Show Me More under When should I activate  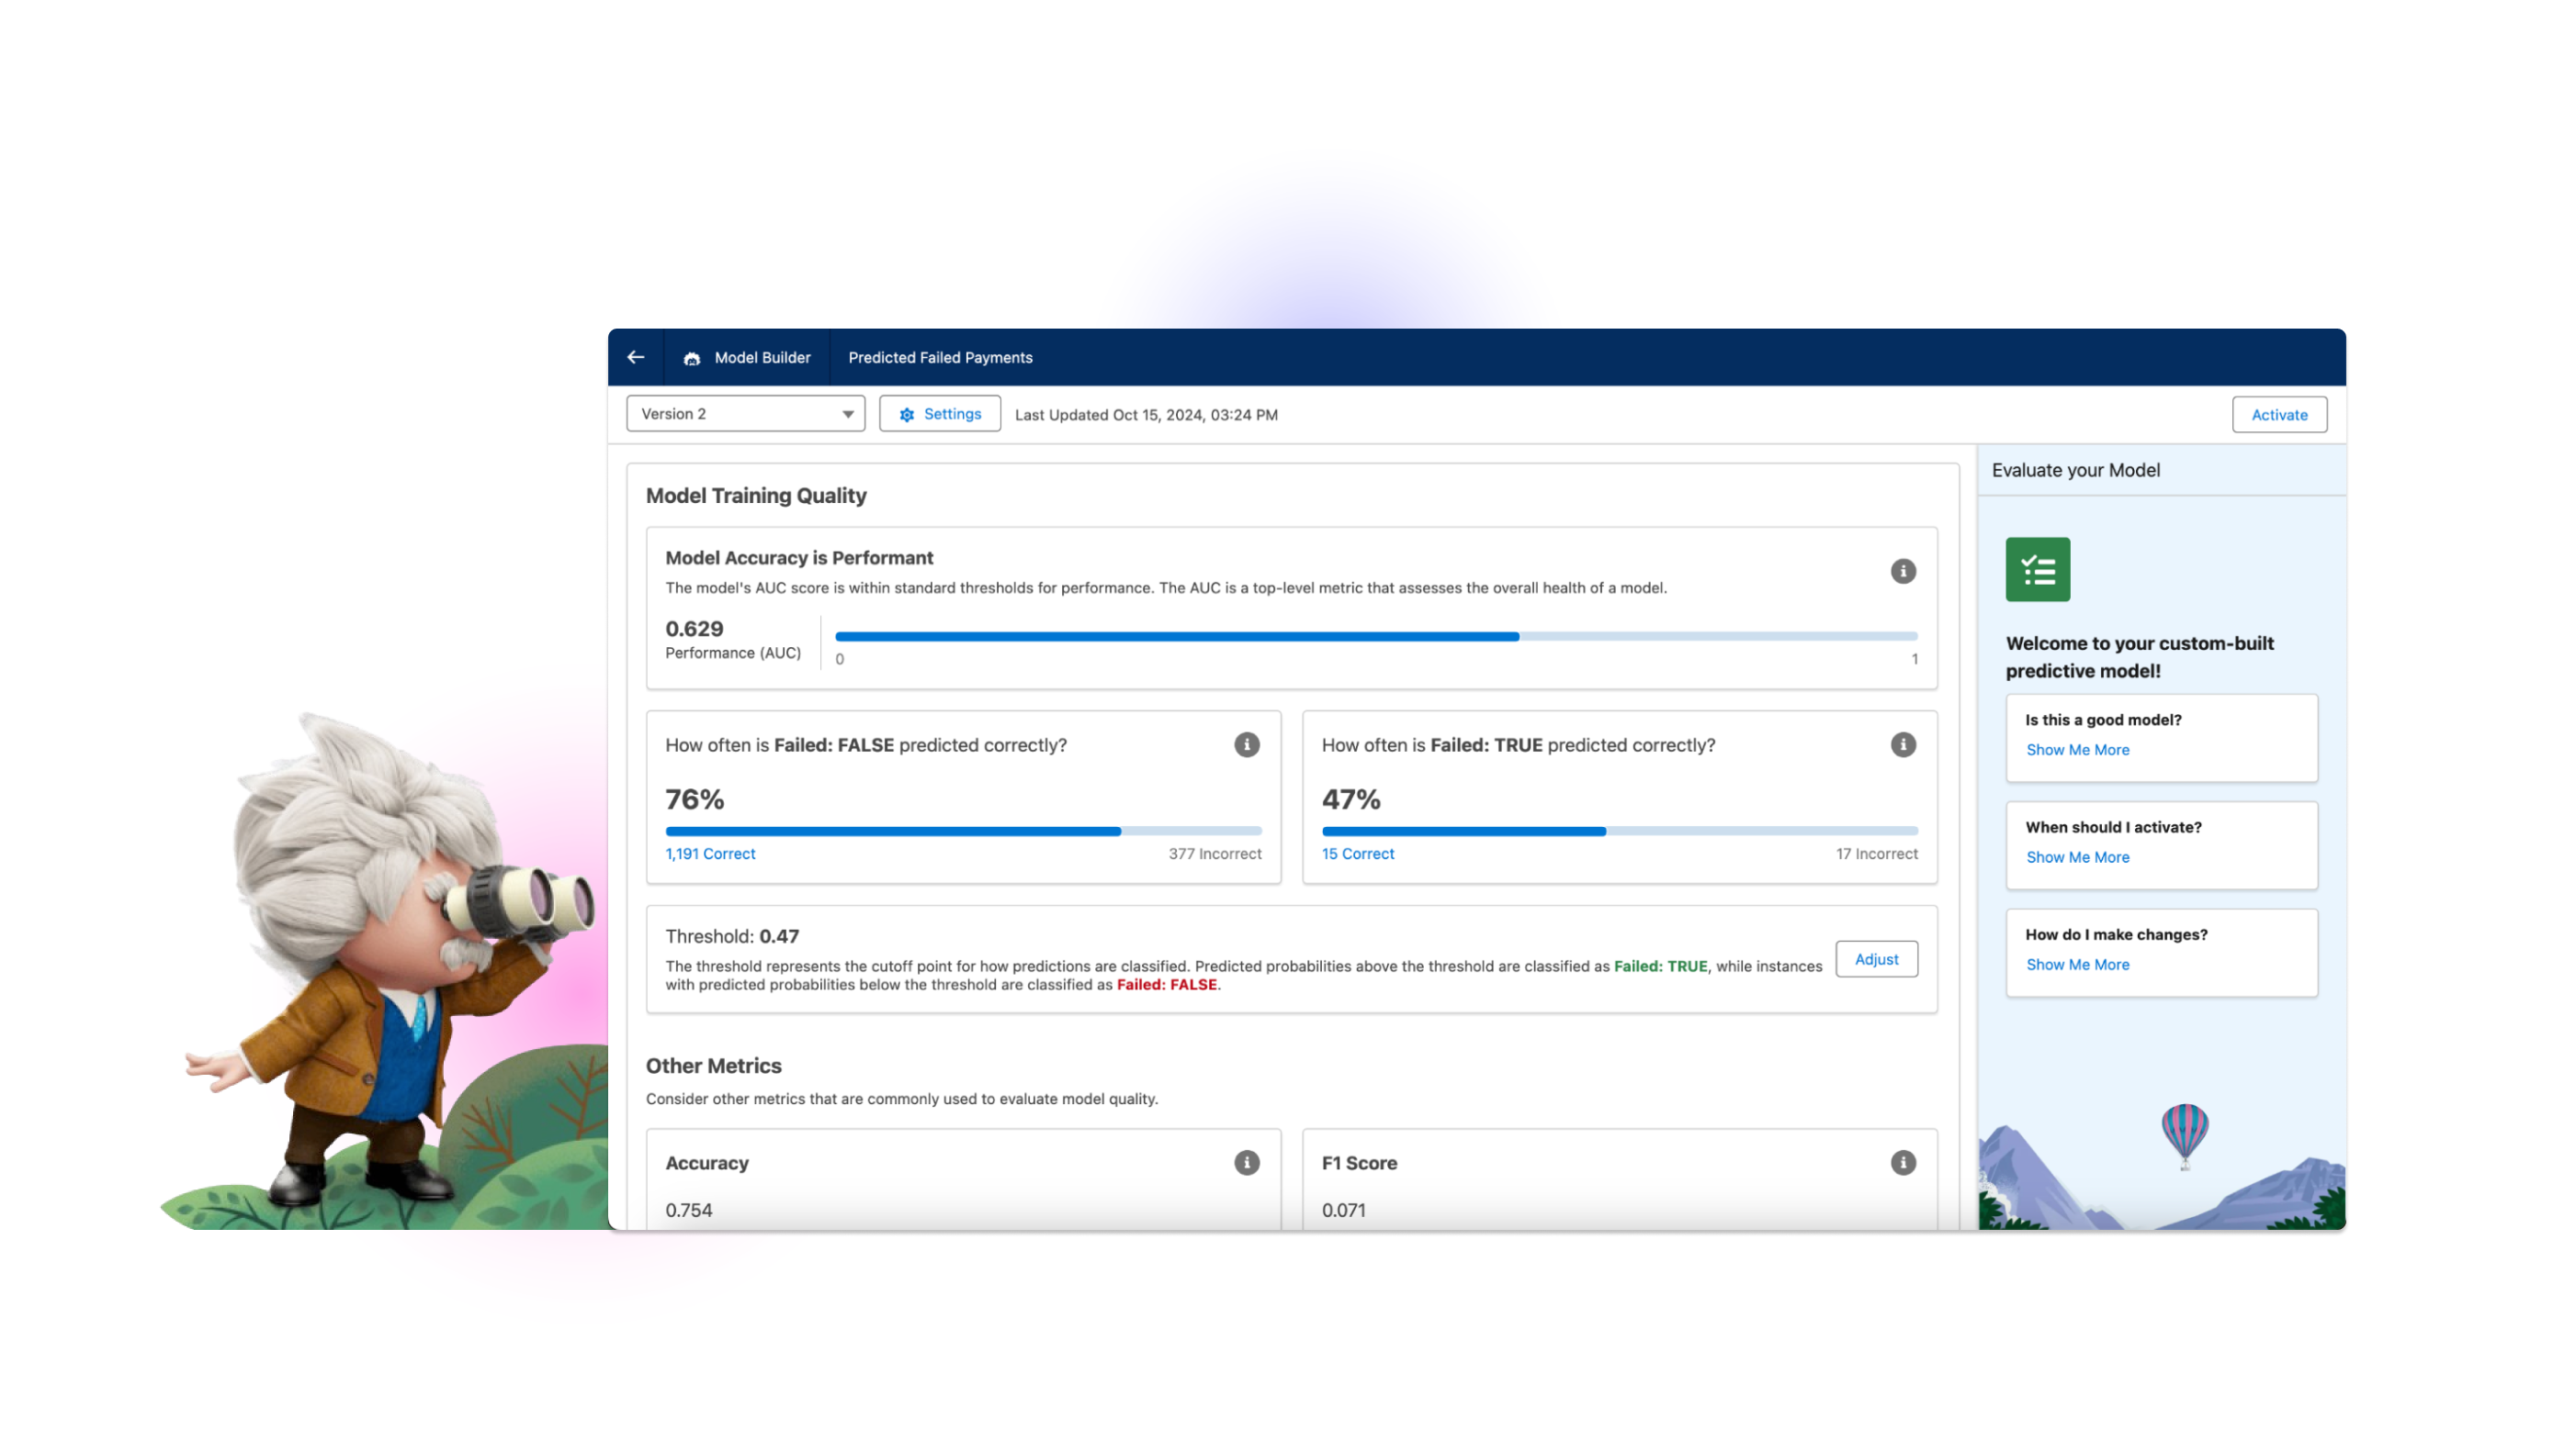tap(2077, 856)
